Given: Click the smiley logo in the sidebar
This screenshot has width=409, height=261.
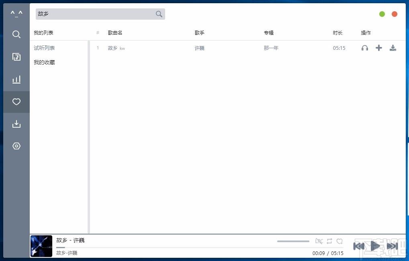Looking at the screenshot, I should 16,14.
